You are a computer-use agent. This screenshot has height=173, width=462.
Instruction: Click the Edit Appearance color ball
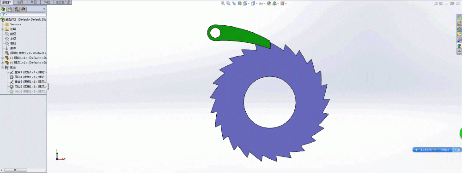pos(269,3)
